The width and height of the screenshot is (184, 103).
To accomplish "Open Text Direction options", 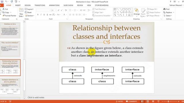I will click(99, 9).
